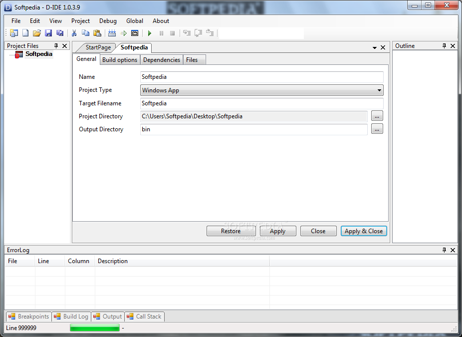Click the 'Line 999999' status bar text
Viewport: 462px width, 337px height.
pos(21,328)
